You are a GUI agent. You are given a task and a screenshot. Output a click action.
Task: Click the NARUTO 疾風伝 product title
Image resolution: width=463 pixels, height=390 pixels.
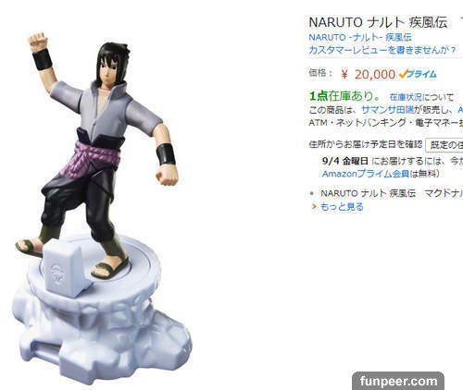(386, 22)
